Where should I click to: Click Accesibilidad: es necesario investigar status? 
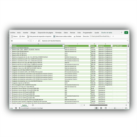tap(31, 108)
